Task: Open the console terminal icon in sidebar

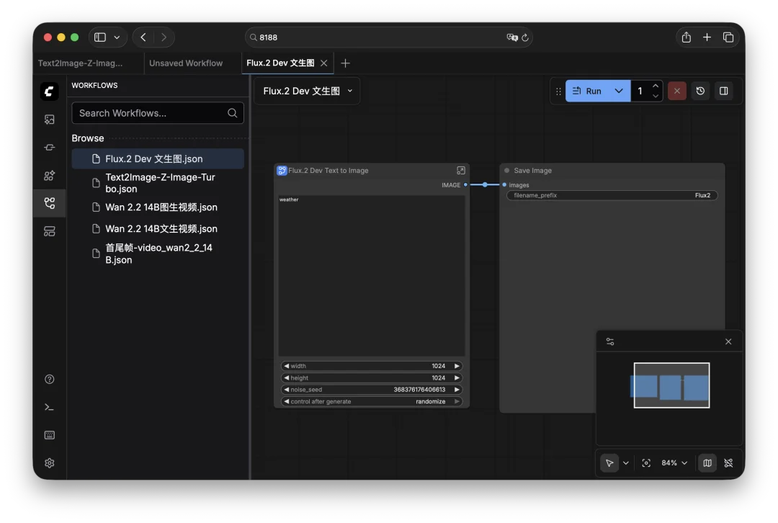Action: point(49,407)
